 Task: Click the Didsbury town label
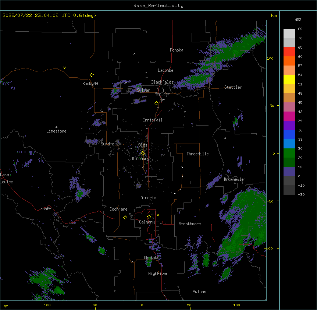click(141, 159)
